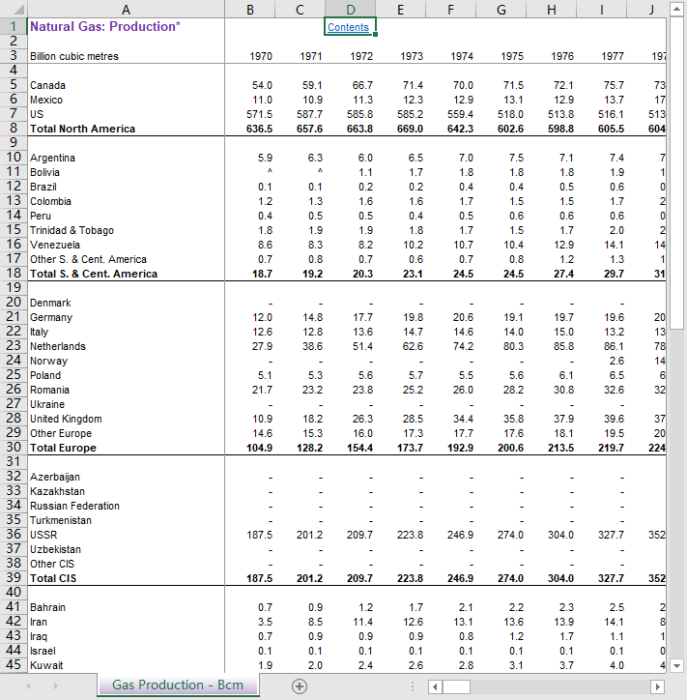Click the Russian Federation row label
Screen dimensions: 687x700
coord(75,507)
